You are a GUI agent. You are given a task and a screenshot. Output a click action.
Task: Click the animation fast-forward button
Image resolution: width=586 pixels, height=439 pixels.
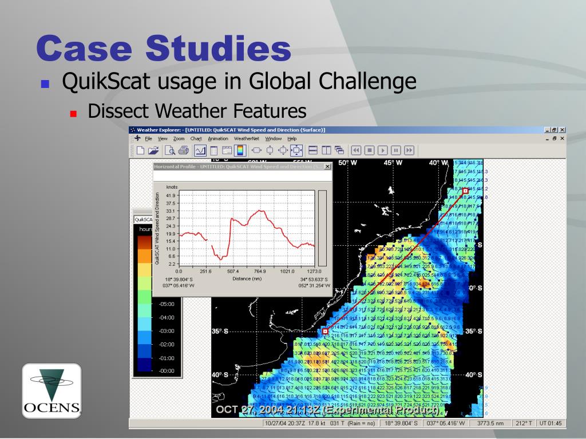(x=409, y=150)
